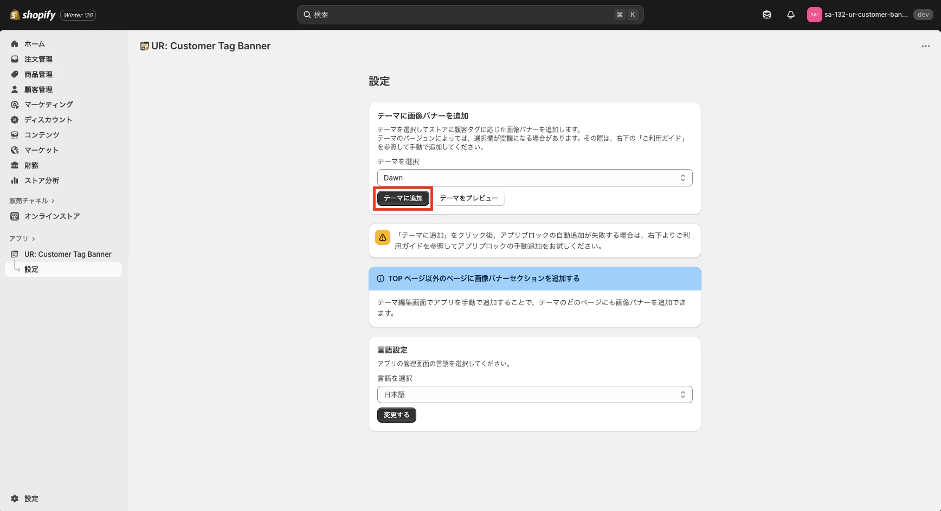Viewport: 941px width, 511px height.
Task: Click the 言語を選択 label
Action: click(395, 378)
